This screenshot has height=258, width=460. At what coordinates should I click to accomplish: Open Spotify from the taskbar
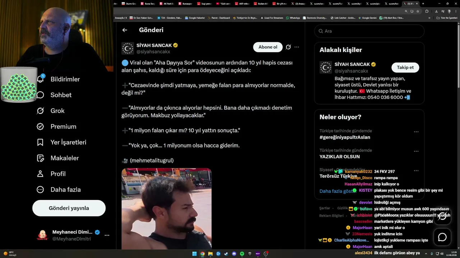pyautogui.click(x=242, y=254)
